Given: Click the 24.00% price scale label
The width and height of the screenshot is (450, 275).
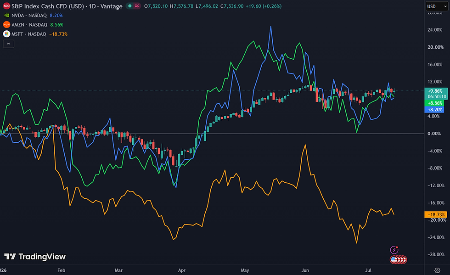Looking at the screenshot, I should 435,30.
